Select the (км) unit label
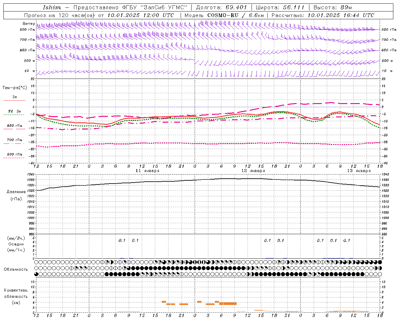398x318 pixels. (16, 302)
